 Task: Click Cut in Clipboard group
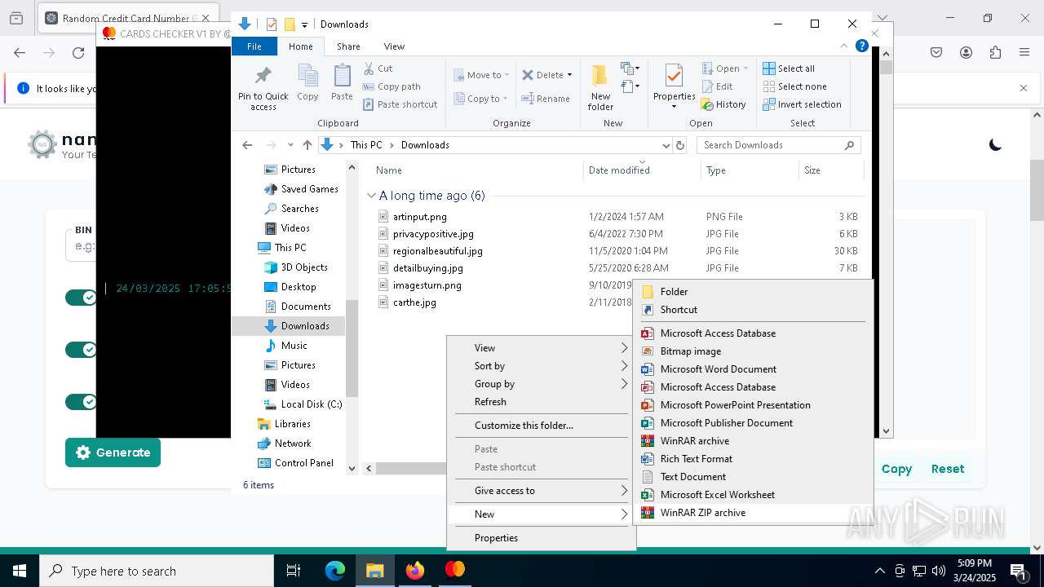tap(378, 68)
